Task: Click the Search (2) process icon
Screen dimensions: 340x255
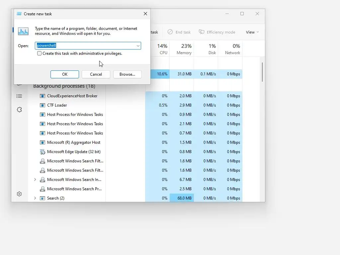Action: point(42,198)
